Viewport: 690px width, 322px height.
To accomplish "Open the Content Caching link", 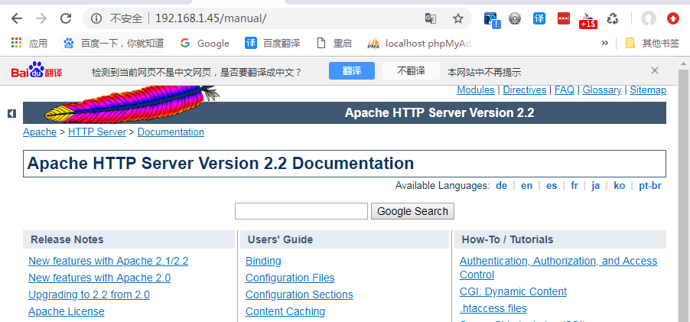I will [x=285, y=311].
